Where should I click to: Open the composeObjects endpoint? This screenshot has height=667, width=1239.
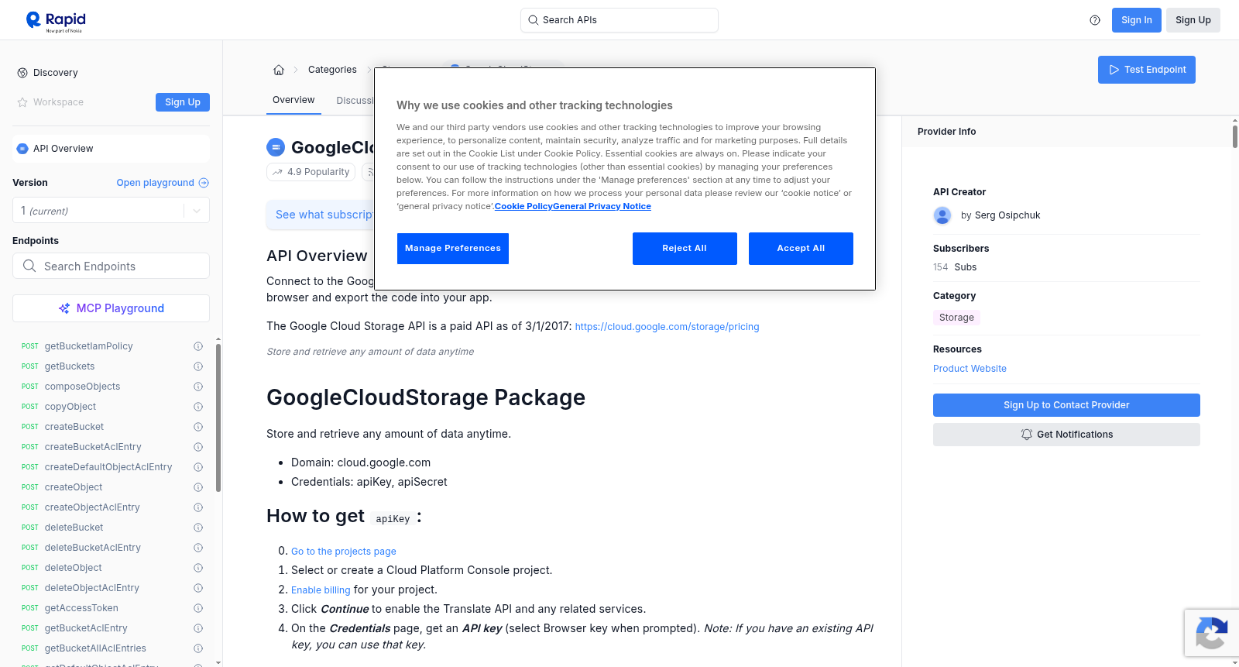(x=82, y=387)
